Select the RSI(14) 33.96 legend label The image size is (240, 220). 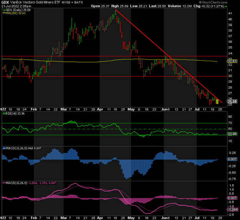point(15,114)
